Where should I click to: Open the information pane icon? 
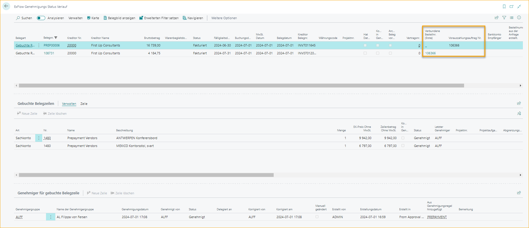click(x=519, y=18)
